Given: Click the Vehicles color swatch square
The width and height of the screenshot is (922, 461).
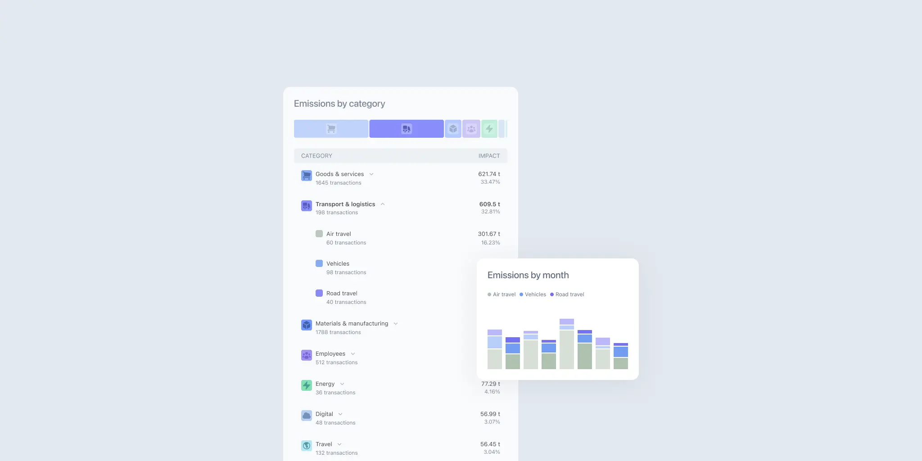Looking at the screenshot, I should tap(319, 263).
